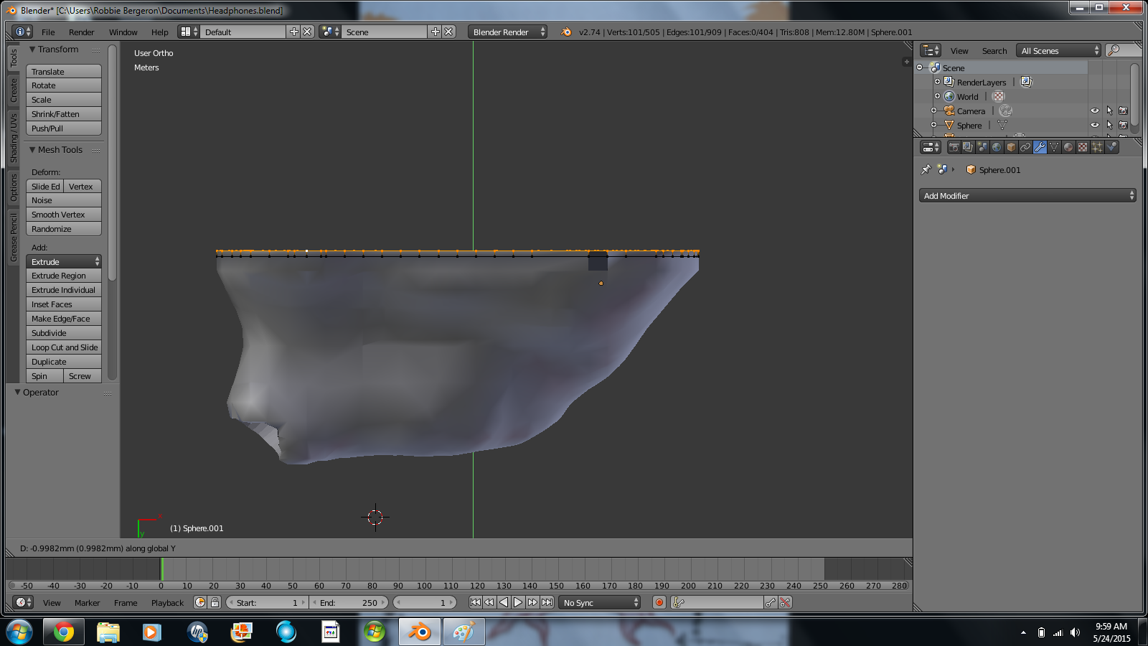Viewport: 1148px width, 646px height.
Task: Click the Camera object icon in outliner
Action: (x=949, y=111)
